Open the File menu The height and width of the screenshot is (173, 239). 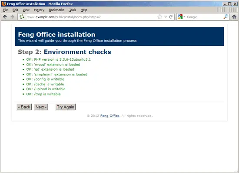[x=5, y=10]
